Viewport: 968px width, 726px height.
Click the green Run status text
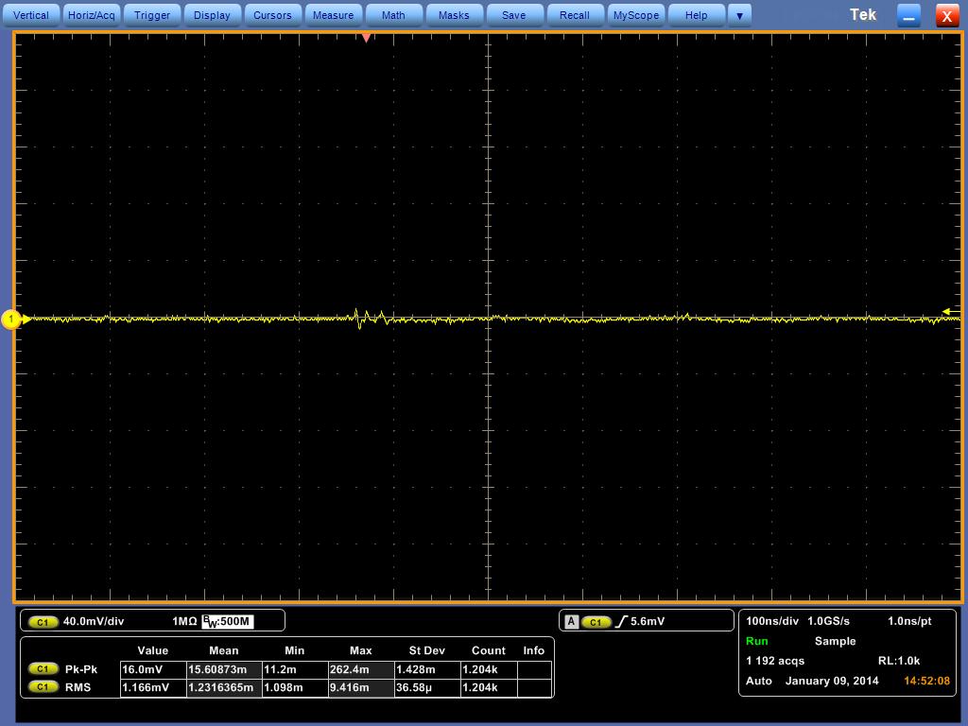(x=757, y=641)
